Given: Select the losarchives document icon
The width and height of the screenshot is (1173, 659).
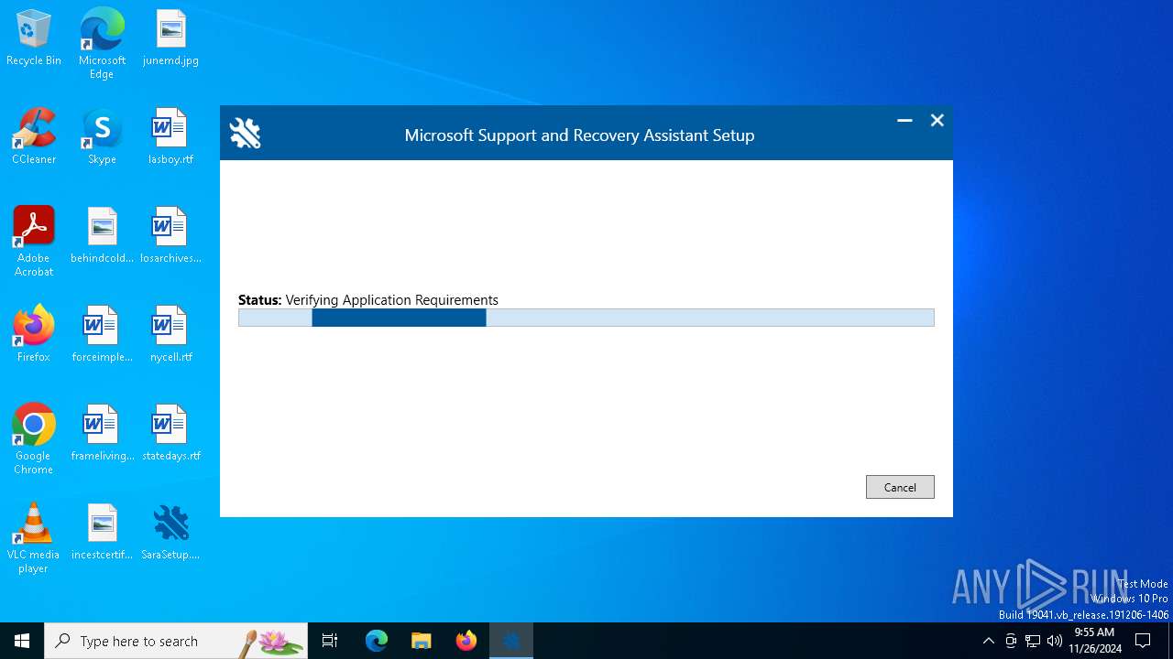Looking at the screenshot, I should click(170, 235).
